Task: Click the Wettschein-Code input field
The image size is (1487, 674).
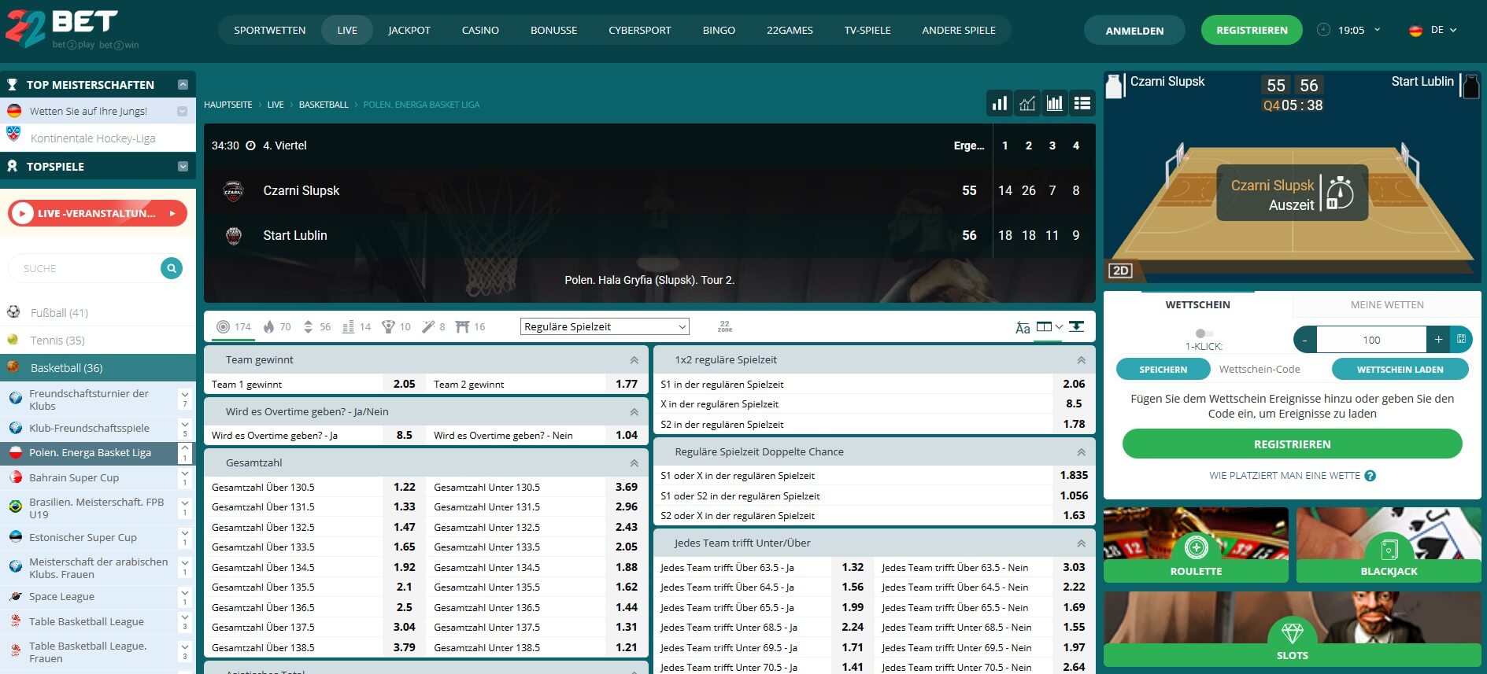Action: point(1269,369)
